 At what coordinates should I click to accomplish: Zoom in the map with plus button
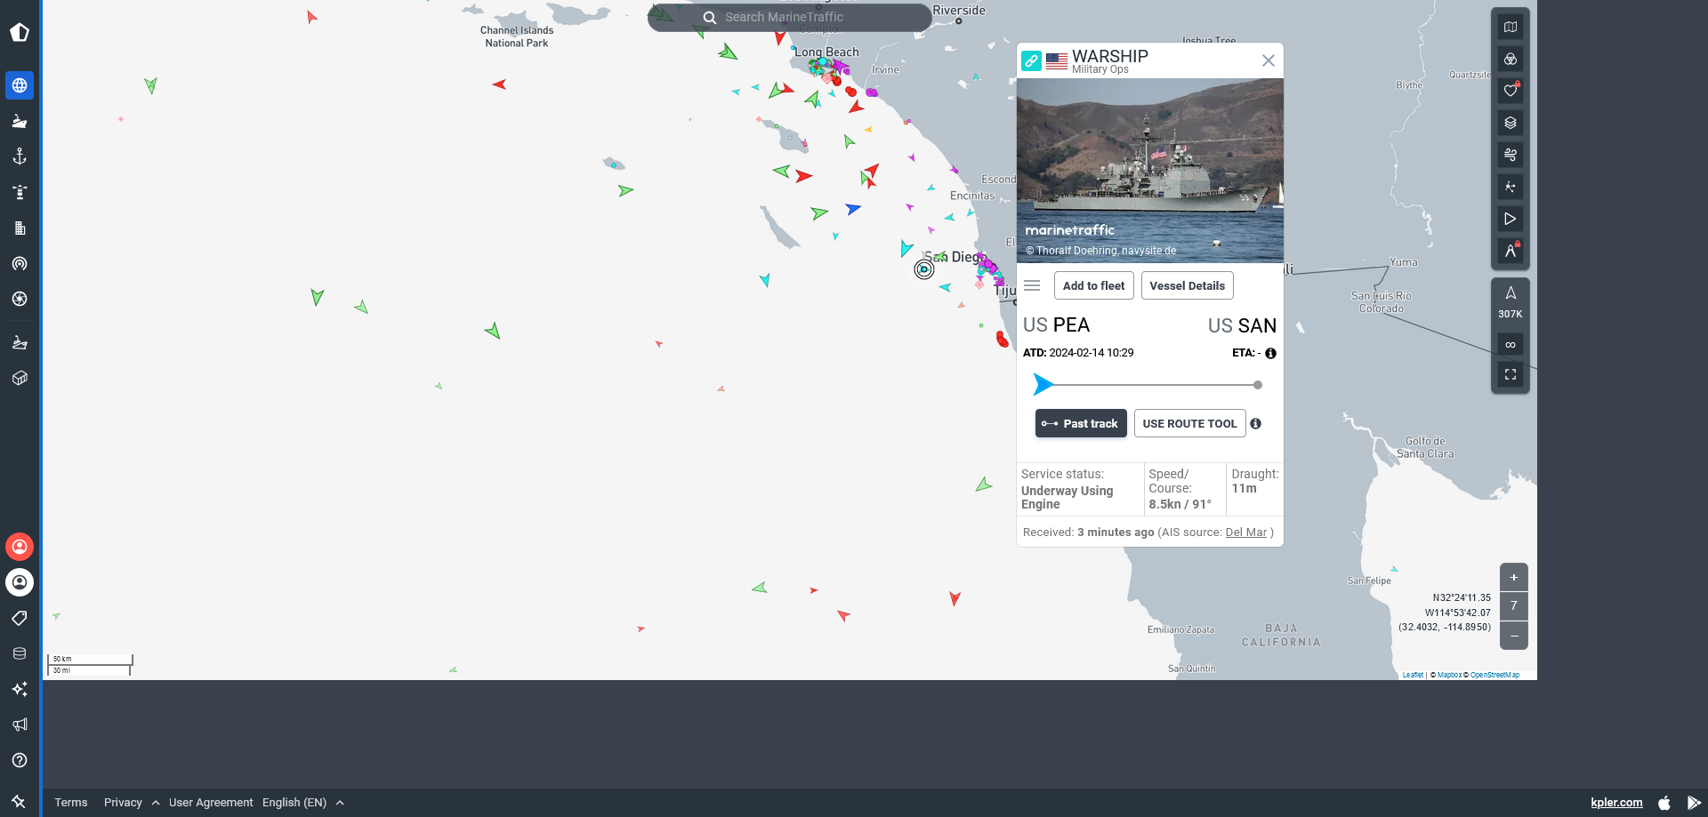(x=1514, y=577)
